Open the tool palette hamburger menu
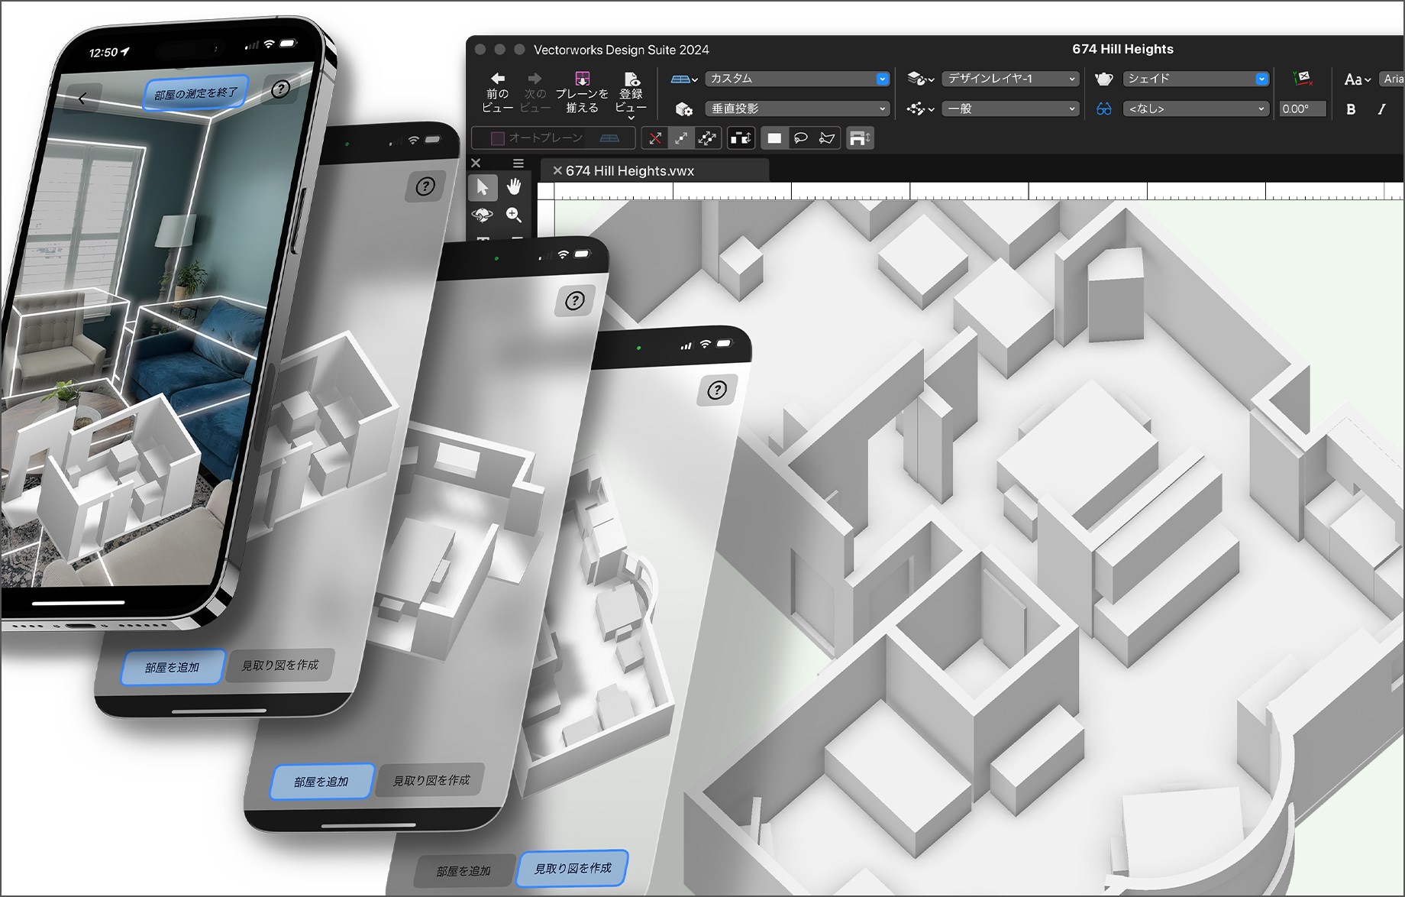 tap(518, 163)
